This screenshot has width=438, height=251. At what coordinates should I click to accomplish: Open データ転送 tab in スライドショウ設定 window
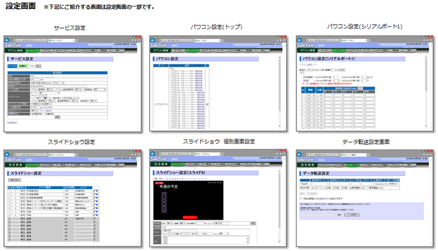[61, 165]
